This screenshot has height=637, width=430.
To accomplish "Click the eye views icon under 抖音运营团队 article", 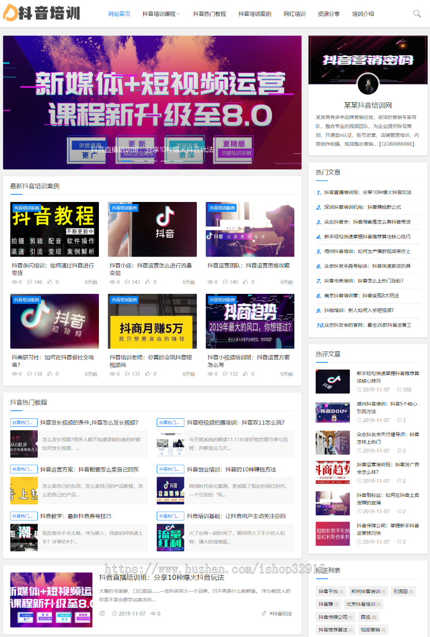I will [210, 282].
